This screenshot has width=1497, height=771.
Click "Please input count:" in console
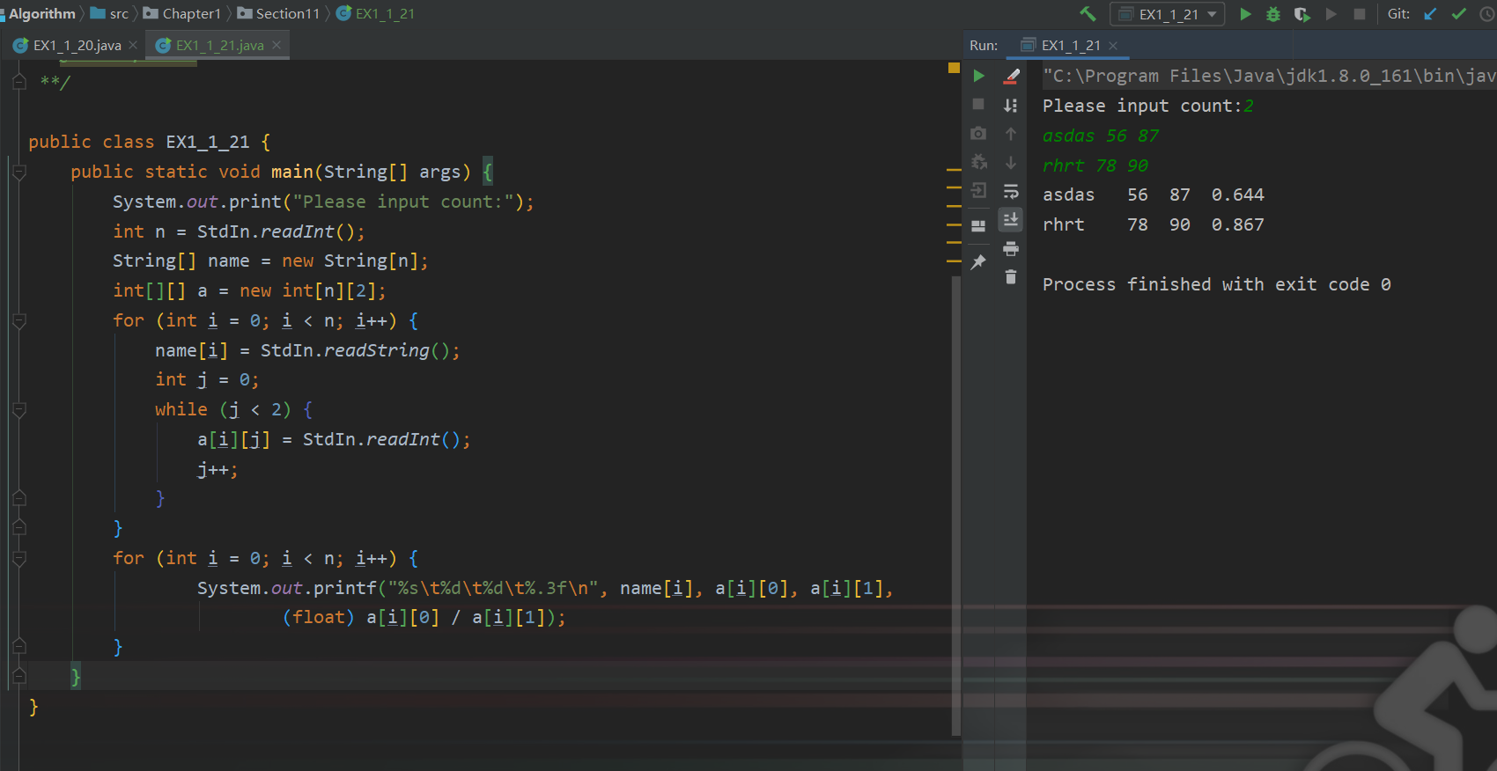tap(1142, 106)
